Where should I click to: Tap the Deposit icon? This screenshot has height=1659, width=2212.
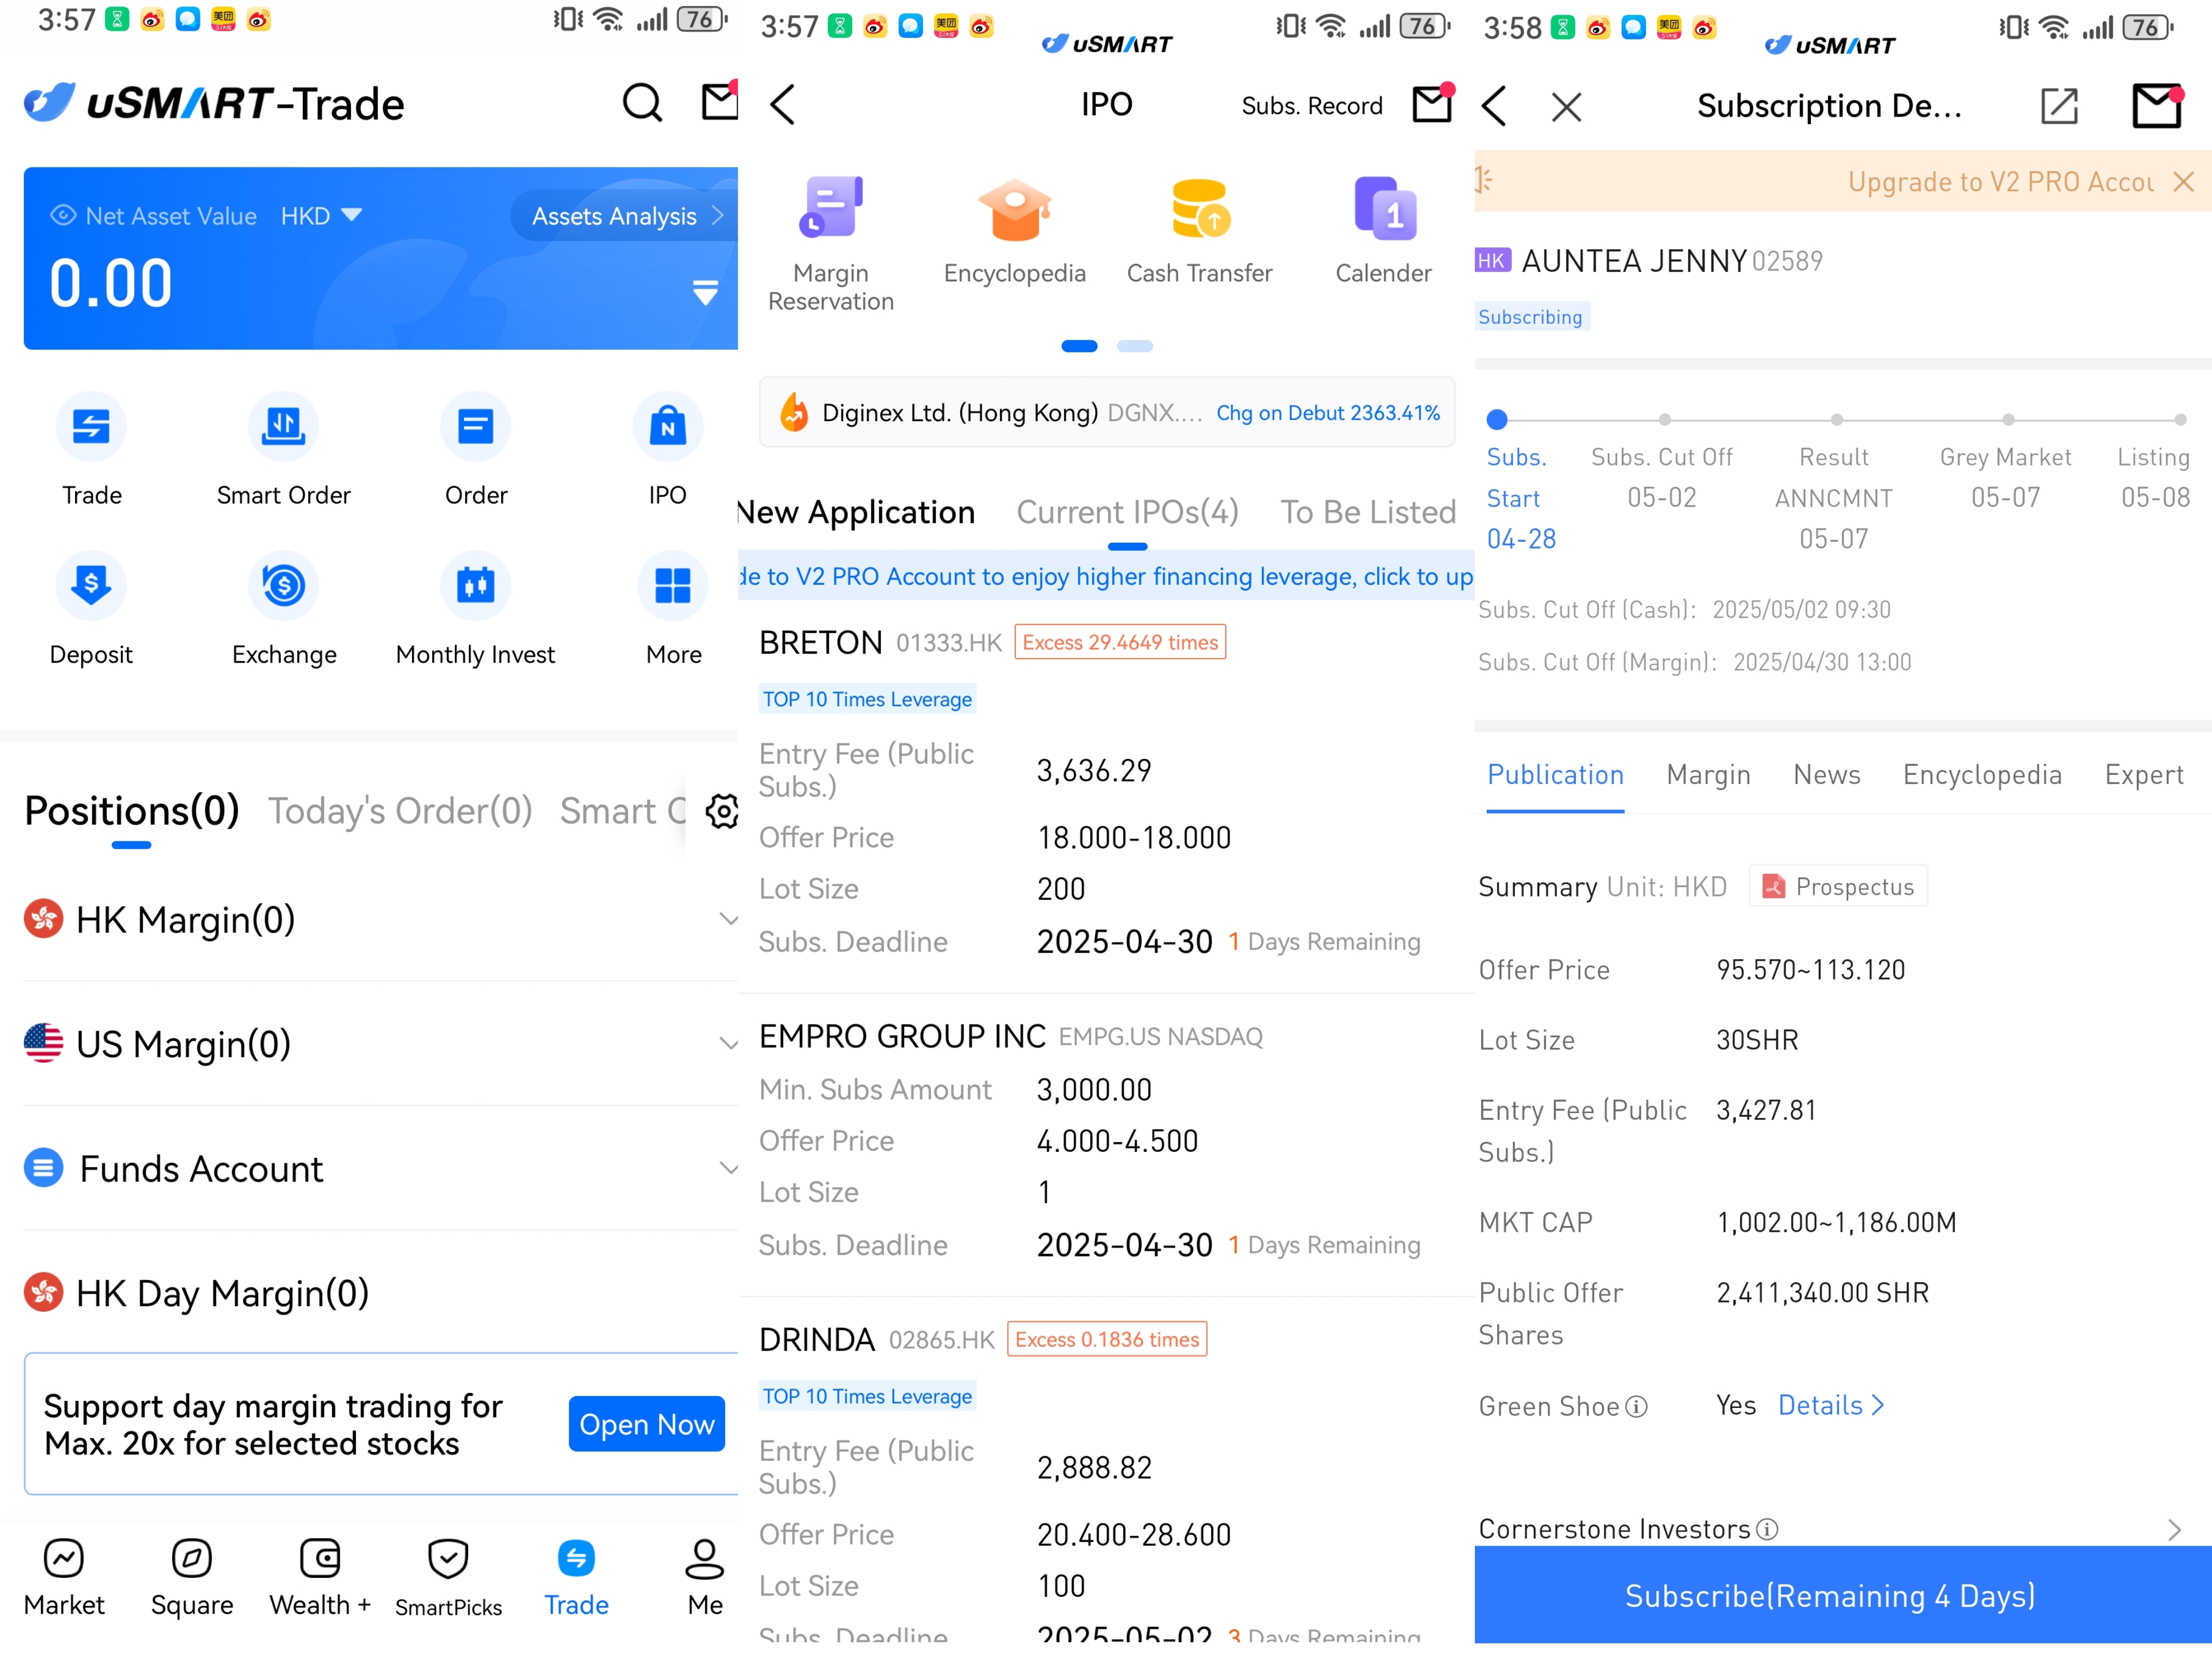click(91, 586)
